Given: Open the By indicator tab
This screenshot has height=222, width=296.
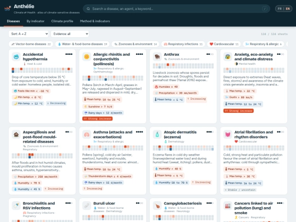Looking at the screenshot, I should (36, 21).
